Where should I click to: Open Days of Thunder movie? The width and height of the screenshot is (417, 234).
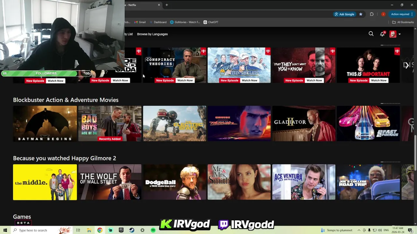tap(239, 123)
